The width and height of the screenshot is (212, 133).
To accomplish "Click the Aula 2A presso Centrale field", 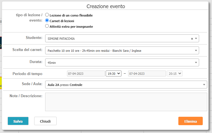I will pos(126,85).
